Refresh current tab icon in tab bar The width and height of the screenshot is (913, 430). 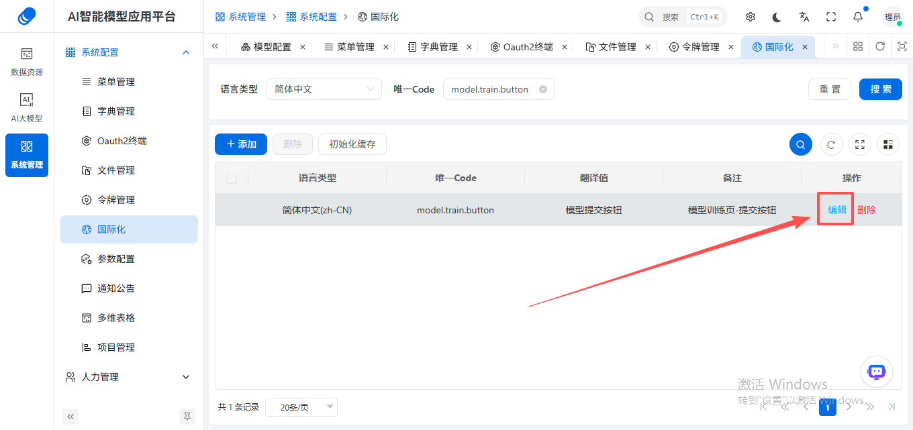click(880, 46)
